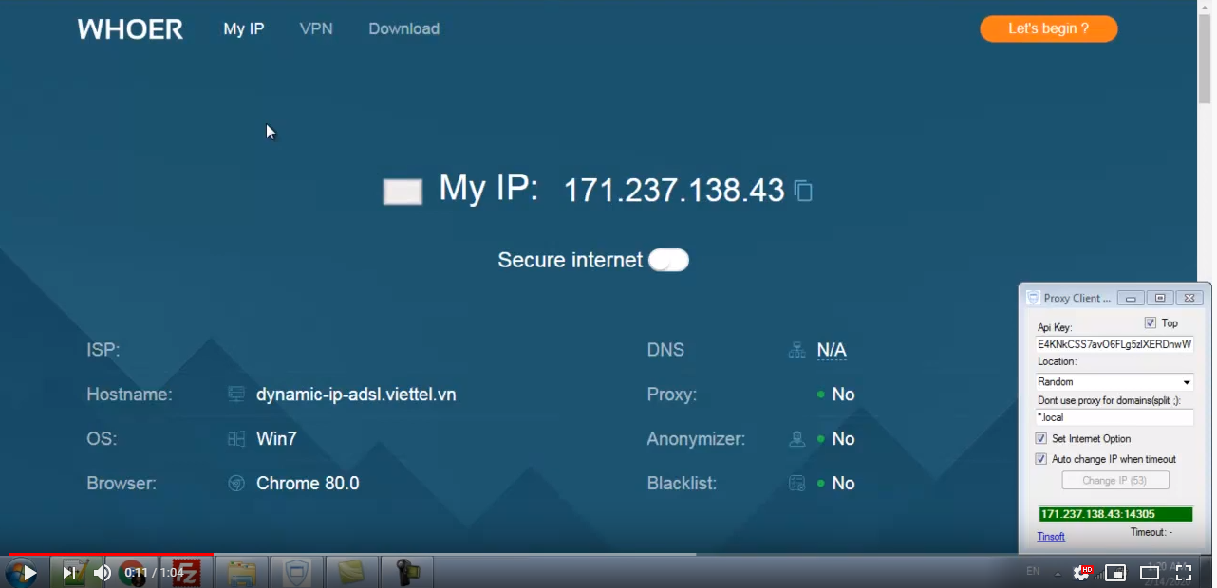Viewport: 1217px width, 588px height.
Task: Skip to the next video
Action: pyautogui.click(x=69, y=573)
